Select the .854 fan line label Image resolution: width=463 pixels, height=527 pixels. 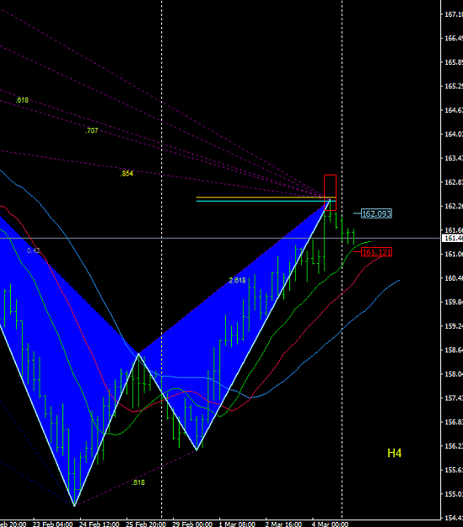pyautogui.click(x=127, y=174)
